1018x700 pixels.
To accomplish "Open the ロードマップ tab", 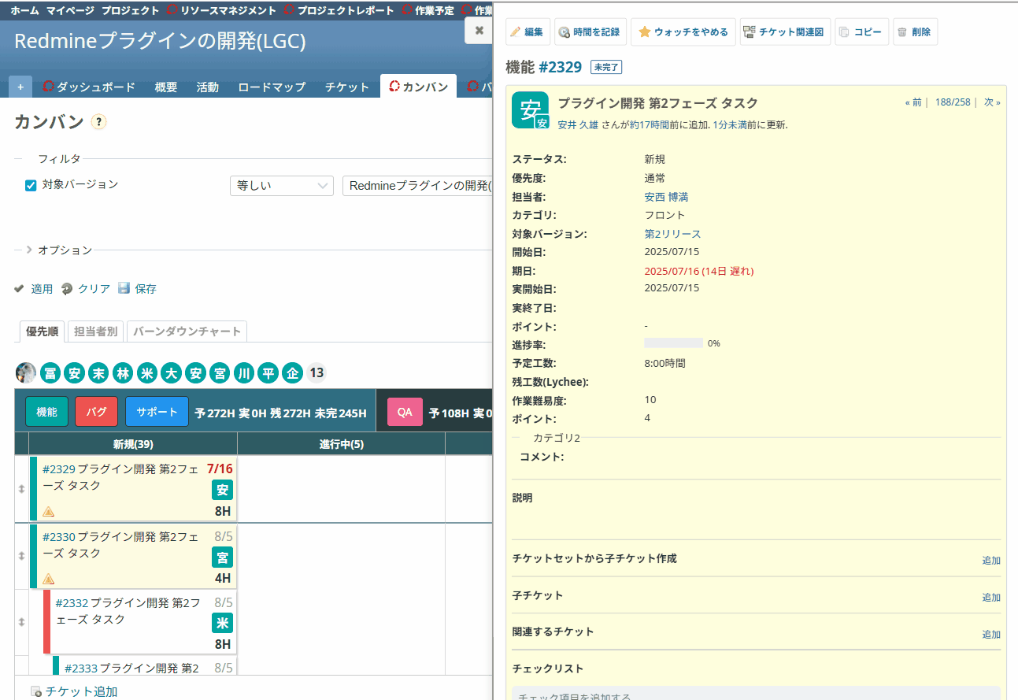I will (x=272, y=87).
